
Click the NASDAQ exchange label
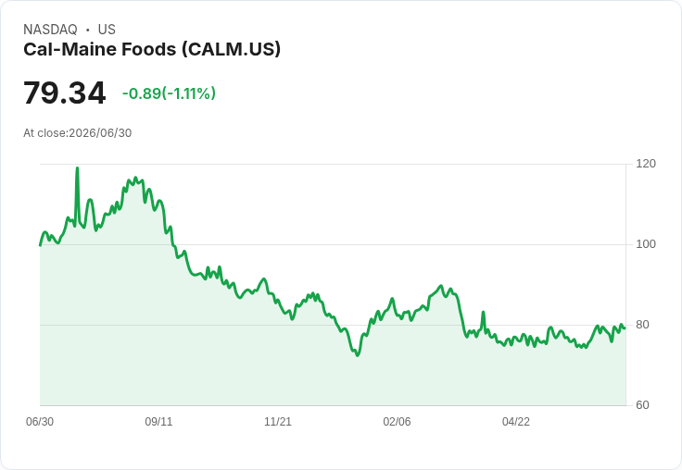coord(50,30)
